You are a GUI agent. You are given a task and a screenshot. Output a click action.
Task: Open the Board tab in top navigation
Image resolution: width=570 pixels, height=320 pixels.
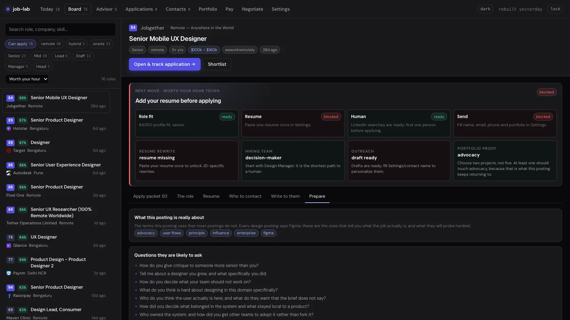(x=78, y=9)
